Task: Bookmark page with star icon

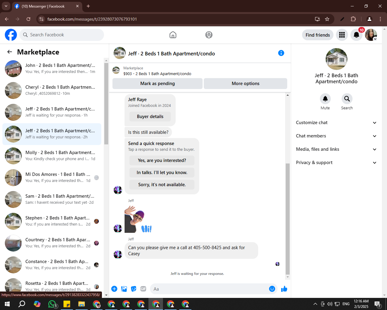Action: tap(327, 19)
